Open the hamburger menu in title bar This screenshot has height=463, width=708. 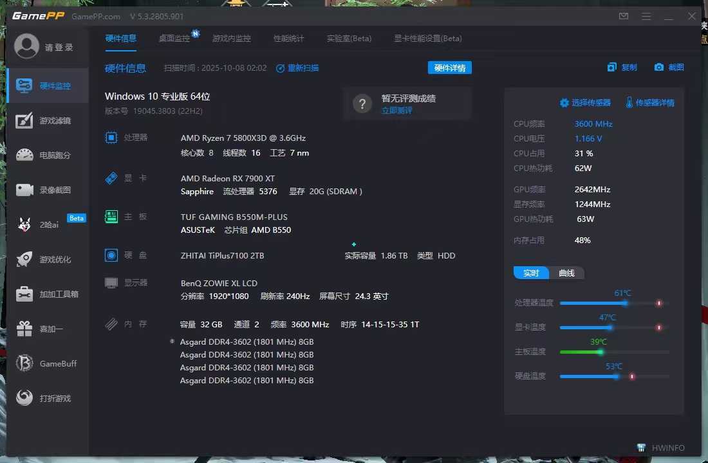point(646,16)
